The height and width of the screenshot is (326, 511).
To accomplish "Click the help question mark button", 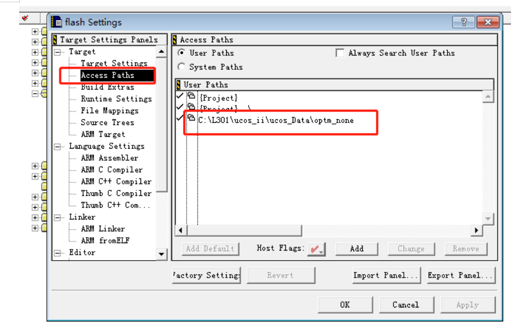I will pyautogui.click(x=464, y=22).
